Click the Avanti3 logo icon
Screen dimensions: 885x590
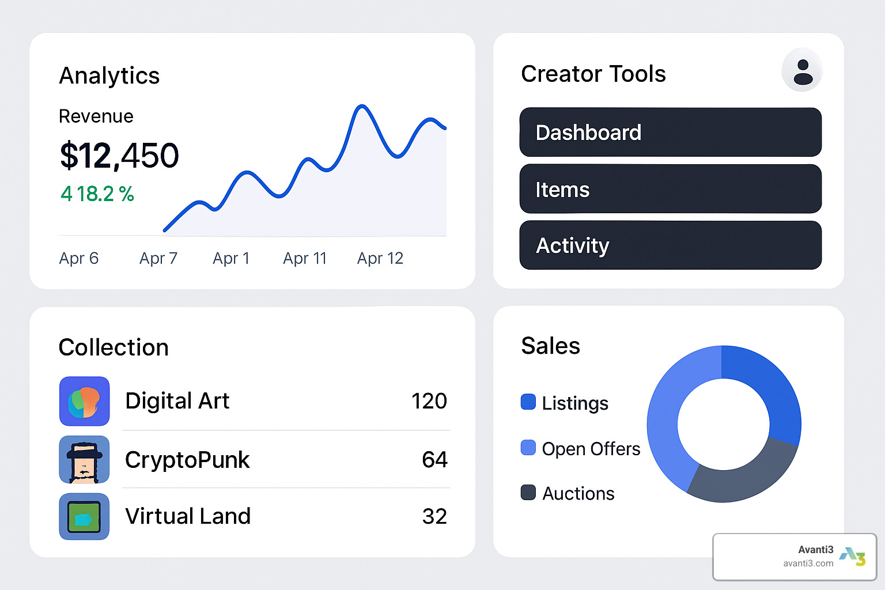(x=852, y=557)
